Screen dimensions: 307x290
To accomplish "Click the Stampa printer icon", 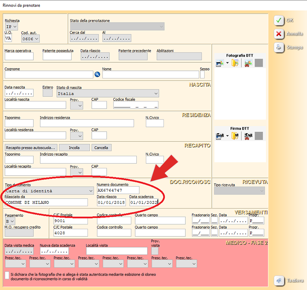I will 279,47.
